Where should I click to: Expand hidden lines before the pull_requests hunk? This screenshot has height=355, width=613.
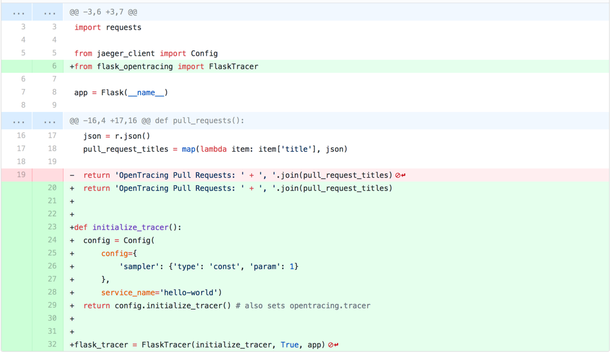pos(32,121)
